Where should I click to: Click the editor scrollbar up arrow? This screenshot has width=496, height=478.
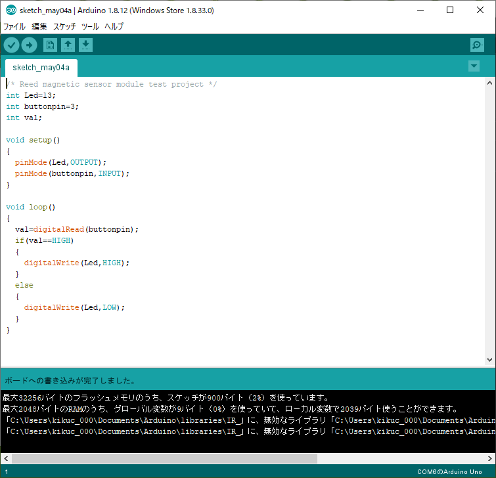tap(490, 83)
